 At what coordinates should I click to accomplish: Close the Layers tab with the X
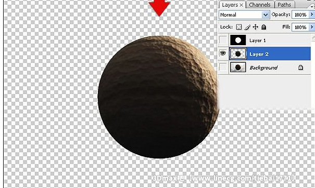[241, 5]
